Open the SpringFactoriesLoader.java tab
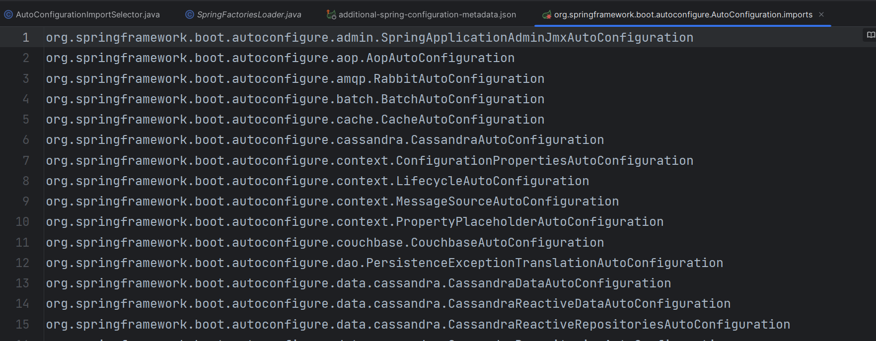The width and height of the screenshot is (876, 341). tap(249, 14)
